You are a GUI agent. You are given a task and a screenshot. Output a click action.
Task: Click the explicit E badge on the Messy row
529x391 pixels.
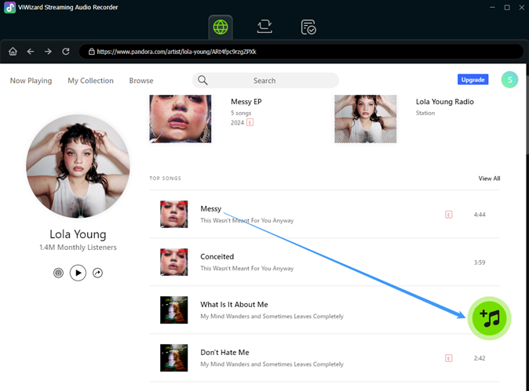(449, 215)
